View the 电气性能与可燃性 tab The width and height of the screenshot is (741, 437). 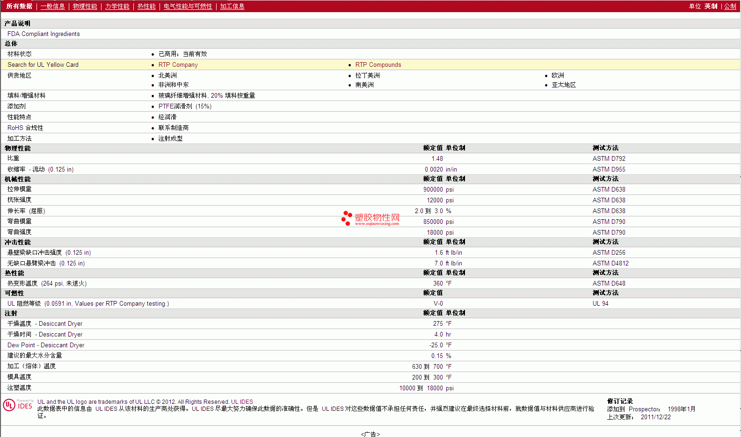pyautogui.click(x=188, y=6)
